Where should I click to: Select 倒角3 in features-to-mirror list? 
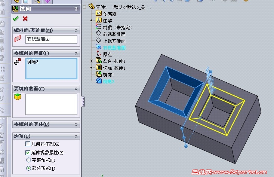pyautogui.click(x=33, y=62)
